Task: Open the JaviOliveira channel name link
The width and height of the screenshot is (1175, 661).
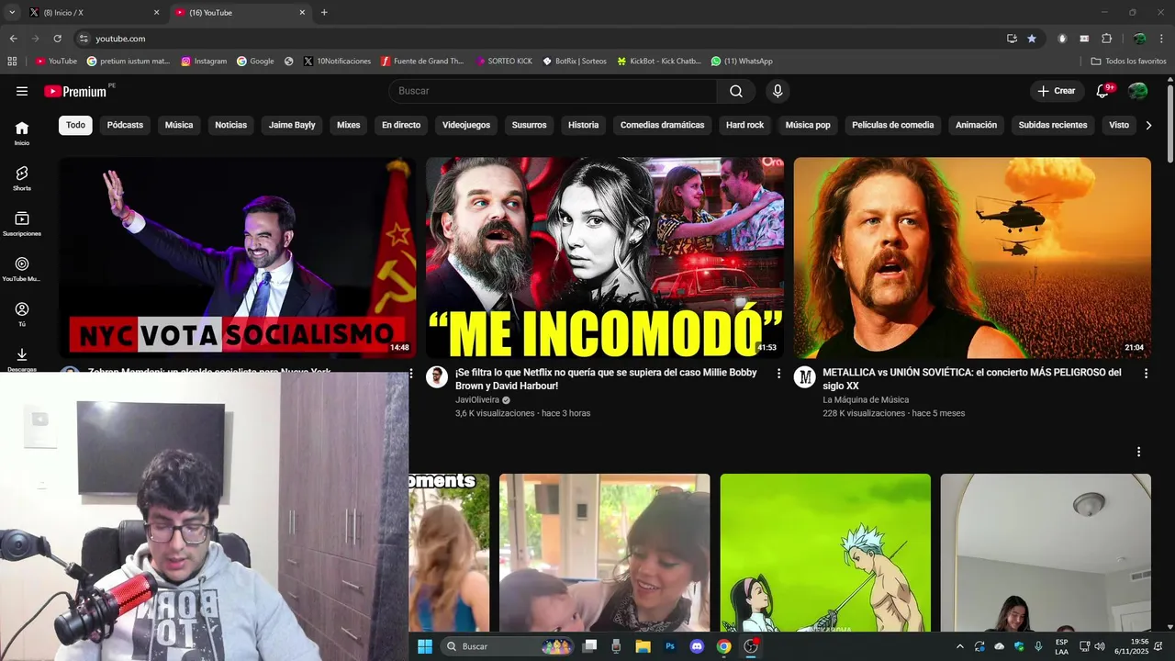Action: point(477,400)
